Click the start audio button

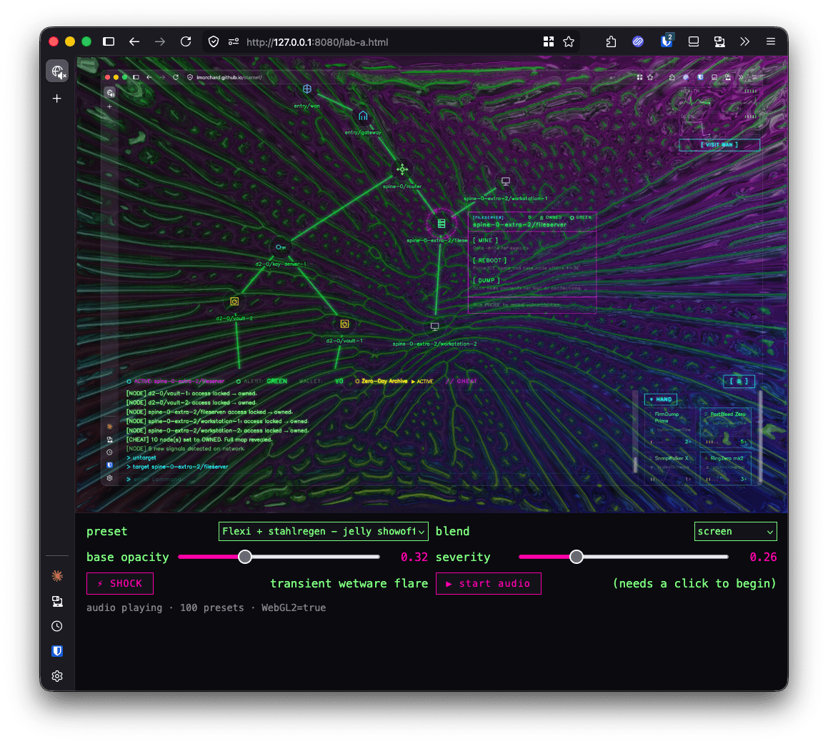pyautogui.click(x=489, y=583)
